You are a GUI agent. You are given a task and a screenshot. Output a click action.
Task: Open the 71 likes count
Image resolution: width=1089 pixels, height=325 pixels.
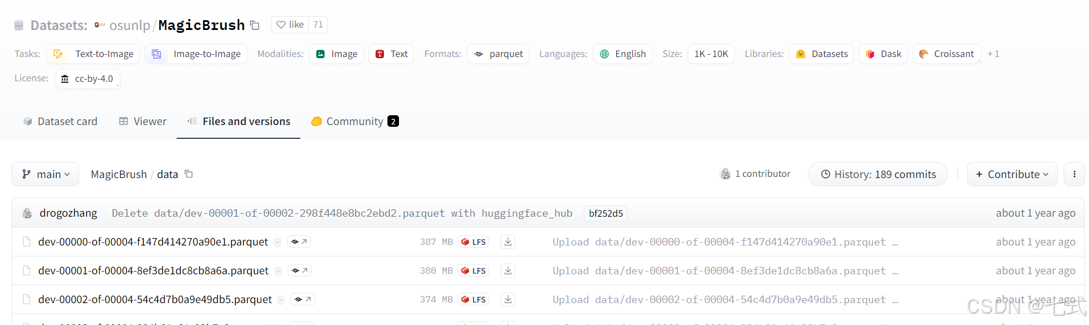[x=318, y=25]
